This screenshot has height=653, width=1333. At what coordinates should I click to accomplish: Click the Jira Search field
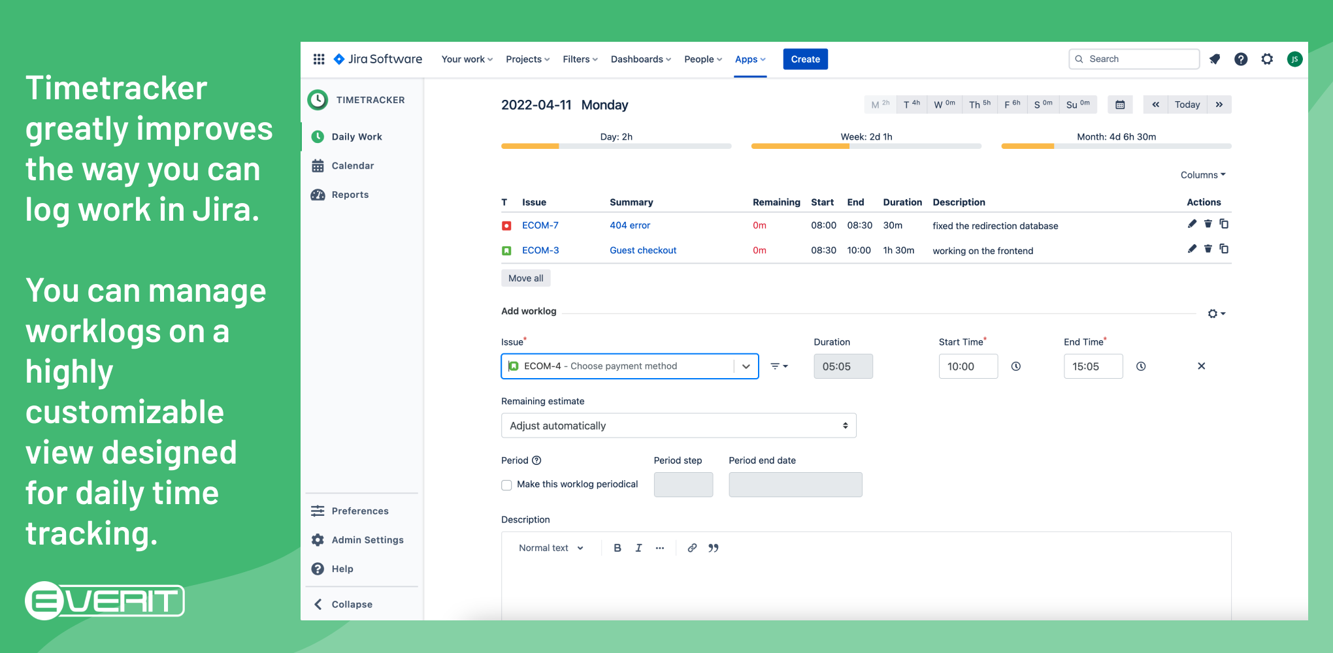pyautogui.click(x=1134, y=59)
